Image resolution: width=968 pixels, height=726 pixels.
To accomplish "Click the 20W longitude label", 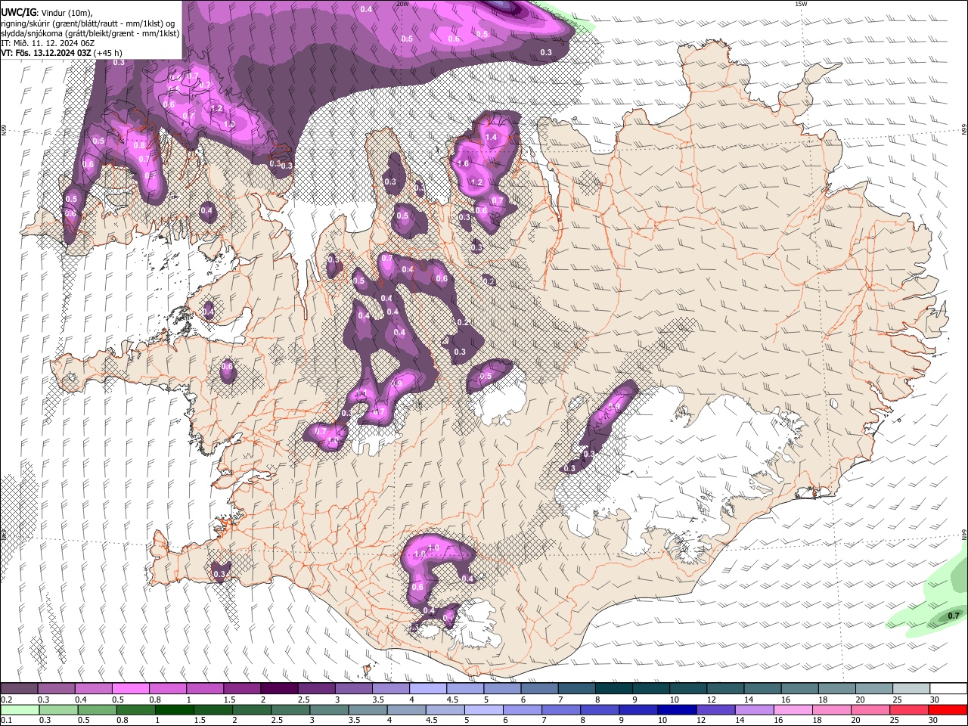I will tap(402, 4).
